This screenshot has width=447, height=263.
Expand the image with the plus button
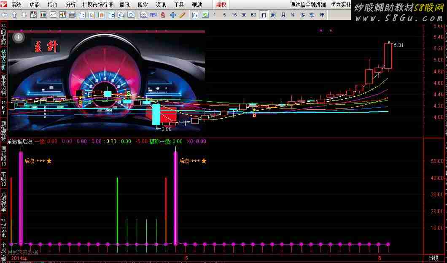pos(19,37)
